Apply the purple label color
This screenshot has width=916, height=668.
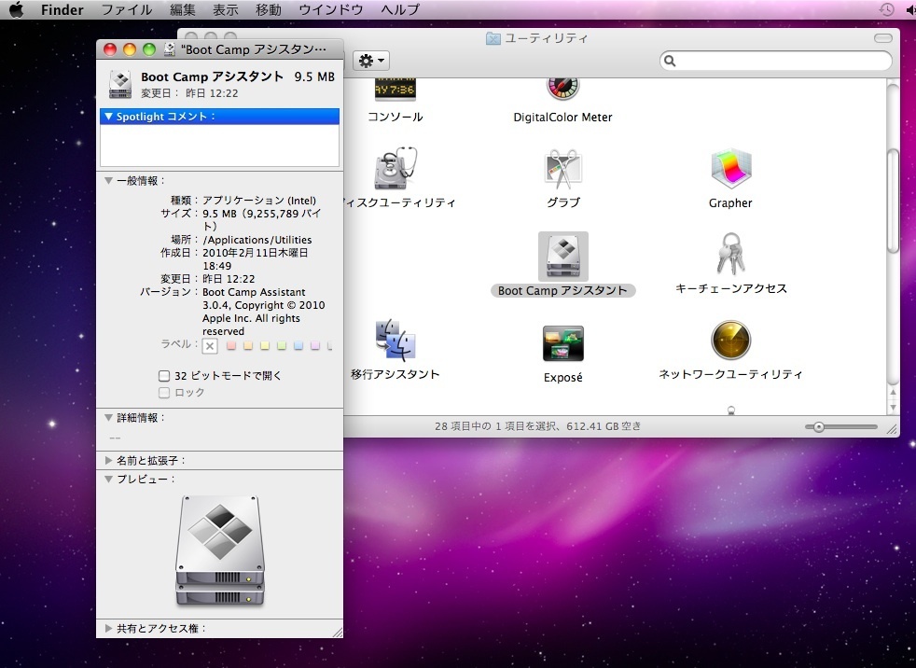click(x=315, y=345)
